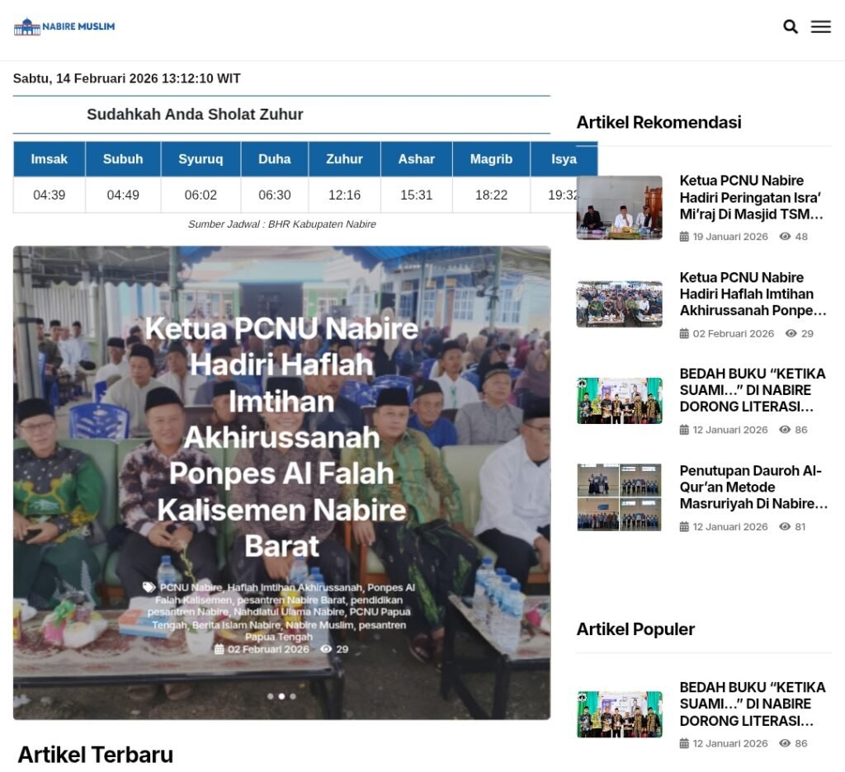Select the second carousel indicator dot
The width and height of the screenshot is (845, 772).
tap(281, 696)
